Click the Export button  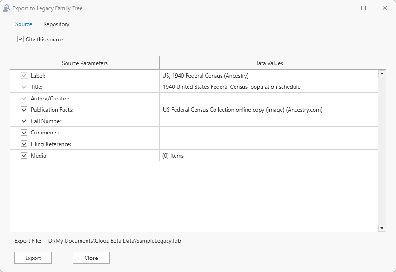point(33,258)
